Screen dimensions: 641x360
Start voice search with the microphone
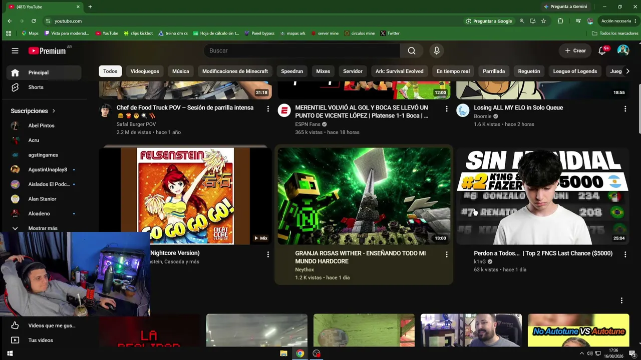click(437, 50)
